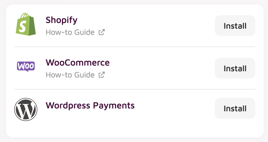Image resolution: width=268 pixels, height=142 pixels.
Task: Click empty space in Wordpress Payments row
Action: coord(174,108)
